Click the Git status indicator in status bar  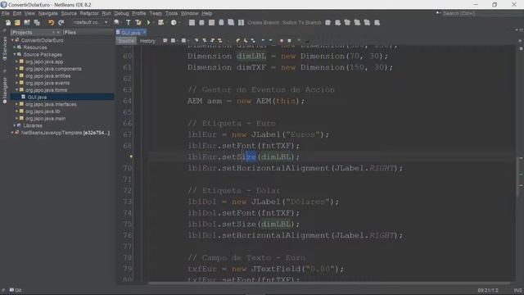[x=15, y=290]
